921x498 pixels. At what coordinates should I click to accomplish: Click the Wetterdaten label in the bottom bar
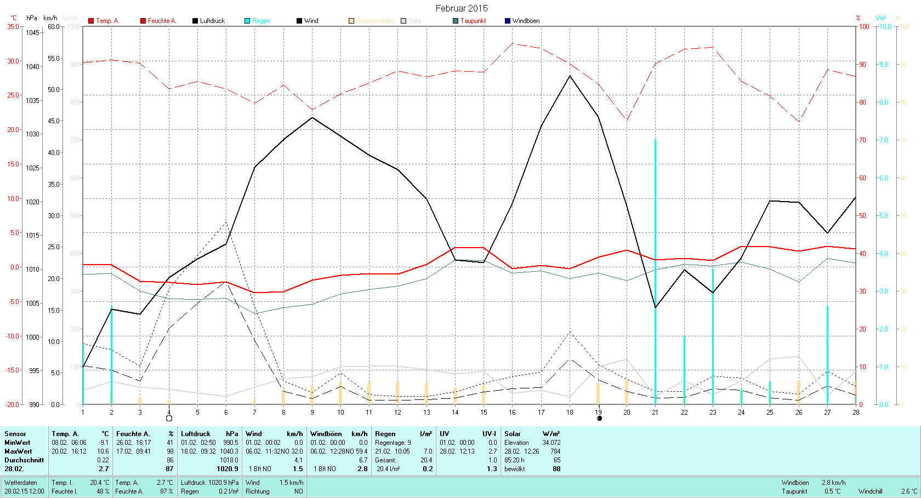21,483
